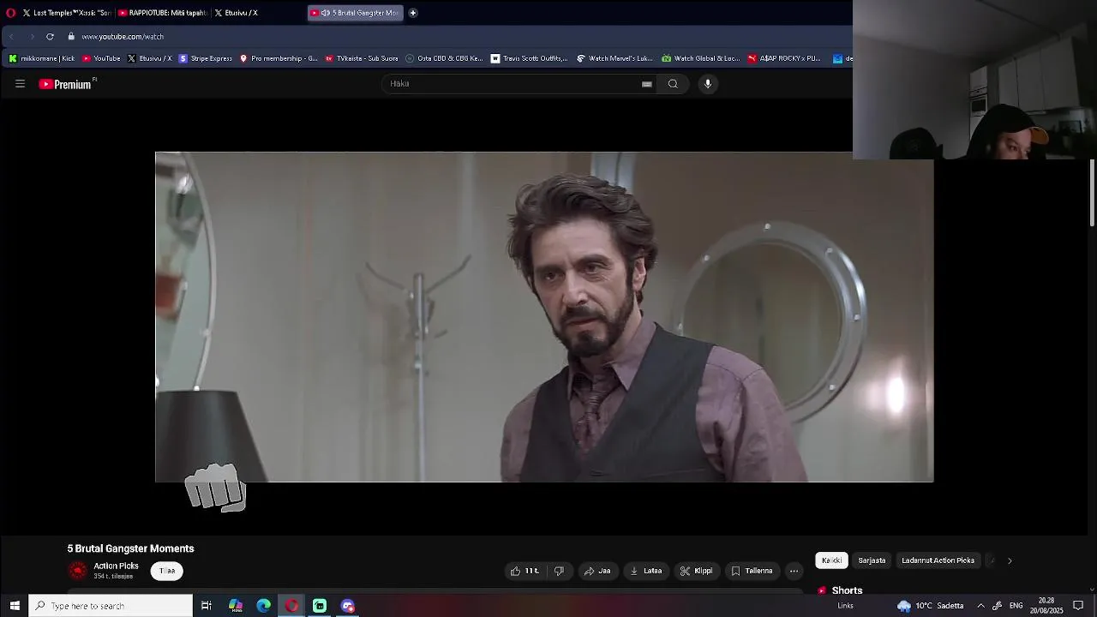This screenshot has width=1097, height=617.
Task: Start voice search with microphone icon
Action: [708, 84]
